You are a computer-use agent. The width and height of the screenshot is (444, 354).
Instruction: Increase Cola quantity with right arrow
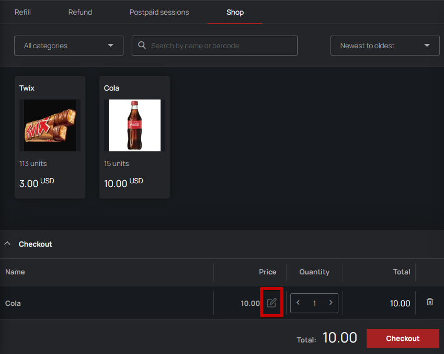(331, 303)
